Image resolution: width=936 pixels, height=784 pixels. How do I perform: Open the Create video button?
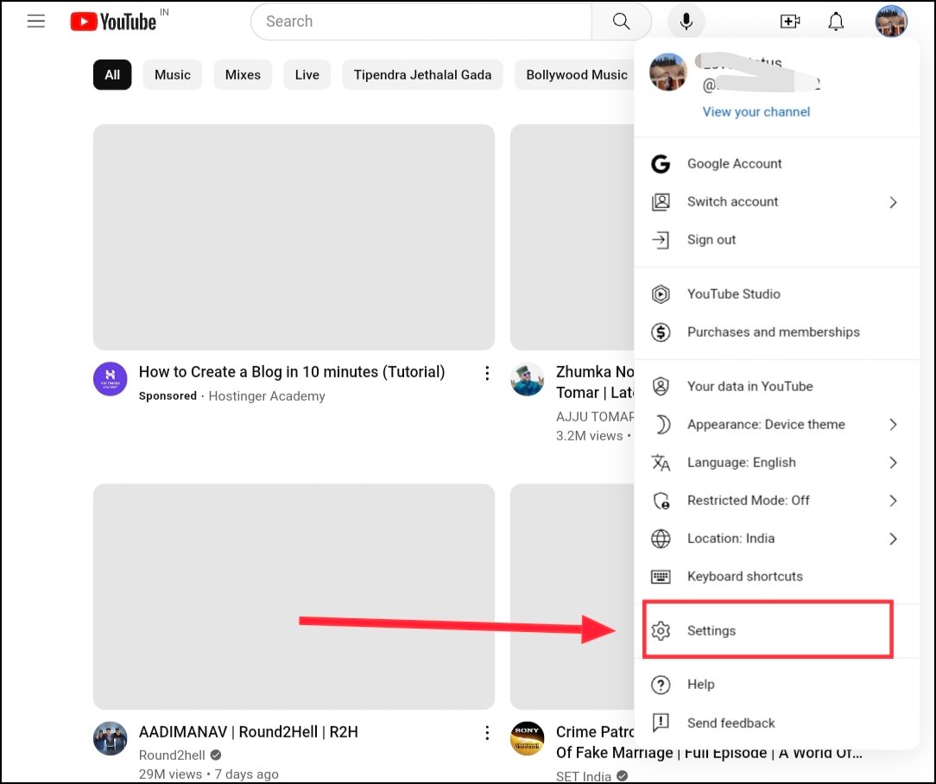(x=790, y=22)
